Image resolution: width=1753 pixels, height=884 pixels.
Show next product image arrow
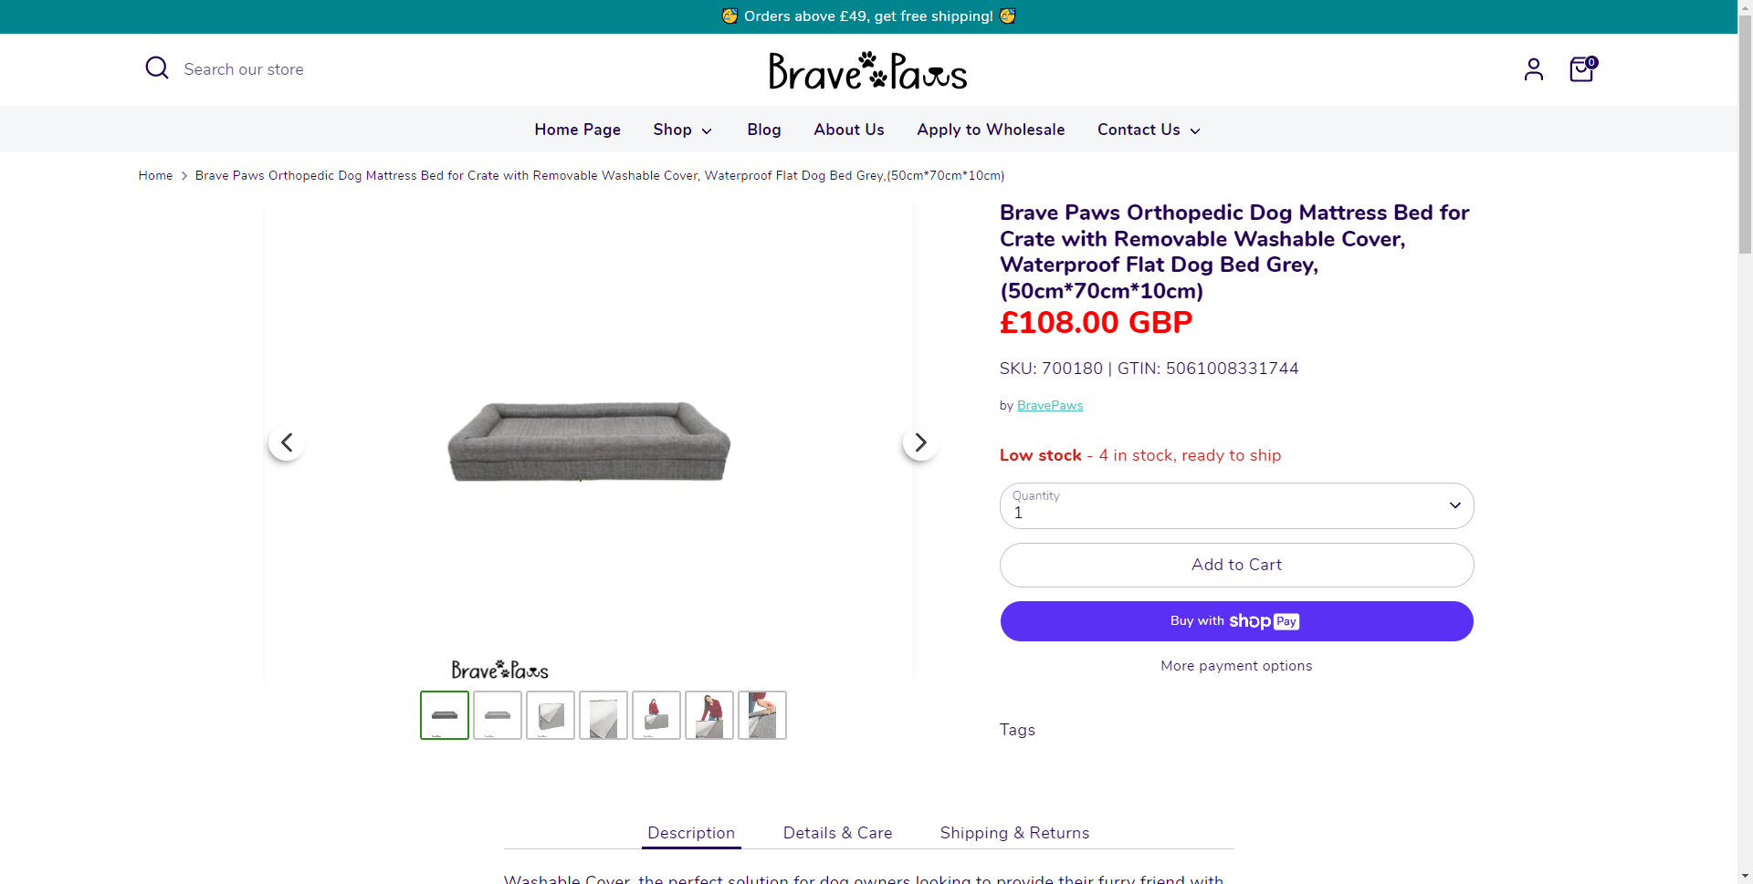(x=920, y=442)
